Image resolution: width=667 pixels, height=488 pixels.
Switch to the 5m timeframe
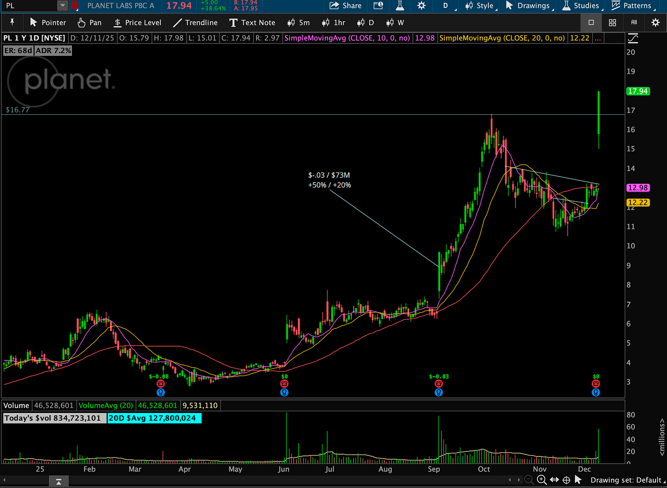click(299, 22)
